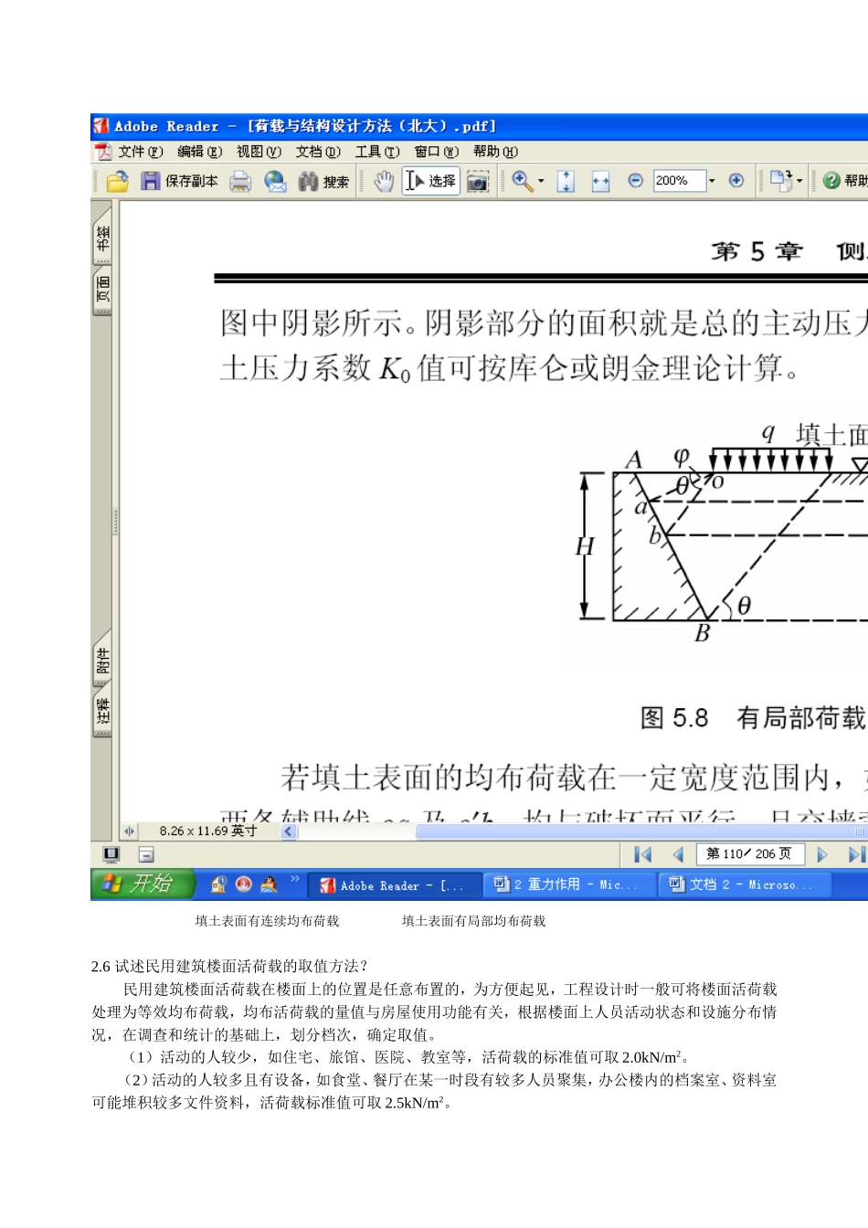Open the 窗口 (Window) menu

pos(437,152)
